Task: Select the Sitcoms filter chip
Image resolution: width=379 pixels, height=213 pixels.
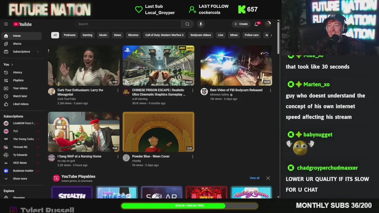Action: pos(133,35)
